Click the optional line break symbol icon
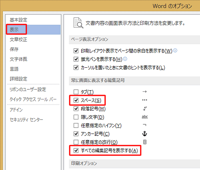This screenshot has height=170, width=200. [145, 142]
